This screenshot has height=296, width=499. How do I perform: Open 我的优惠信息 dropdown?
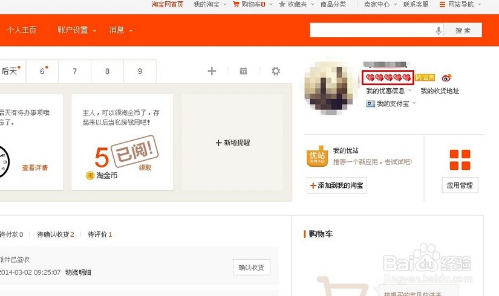tap(388, 91)
